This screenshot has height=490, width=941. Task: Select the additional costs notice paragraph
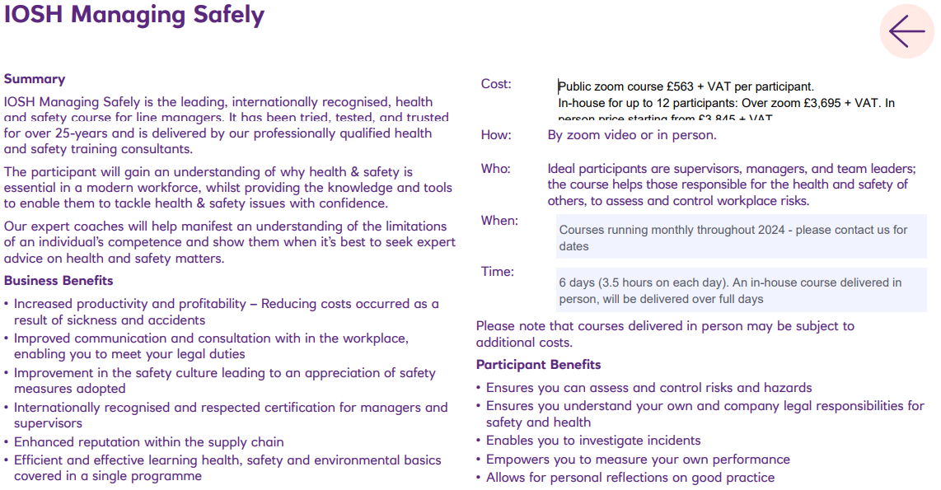coord(667,334)
